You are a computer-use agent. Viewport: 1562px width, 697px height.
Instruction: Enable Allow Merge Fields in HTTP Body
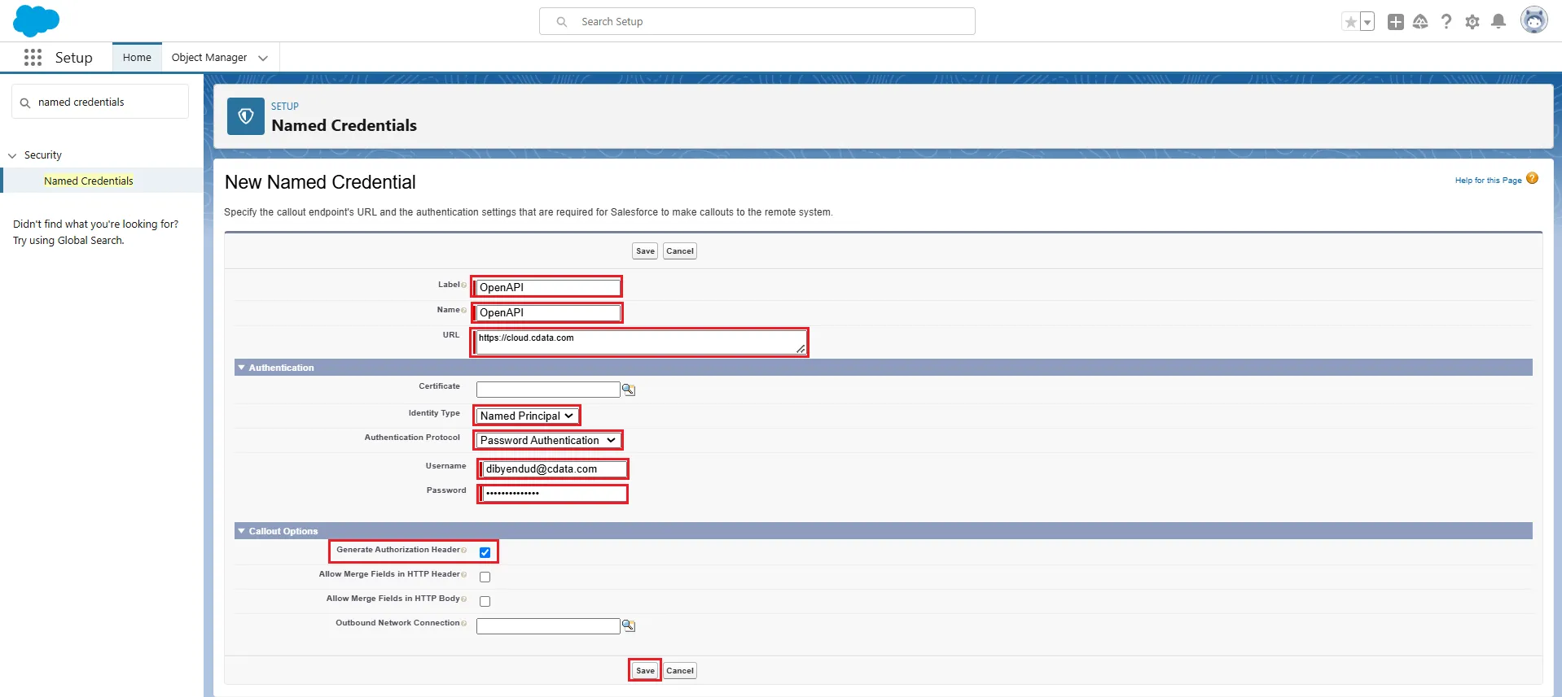(x=485, y=601)
